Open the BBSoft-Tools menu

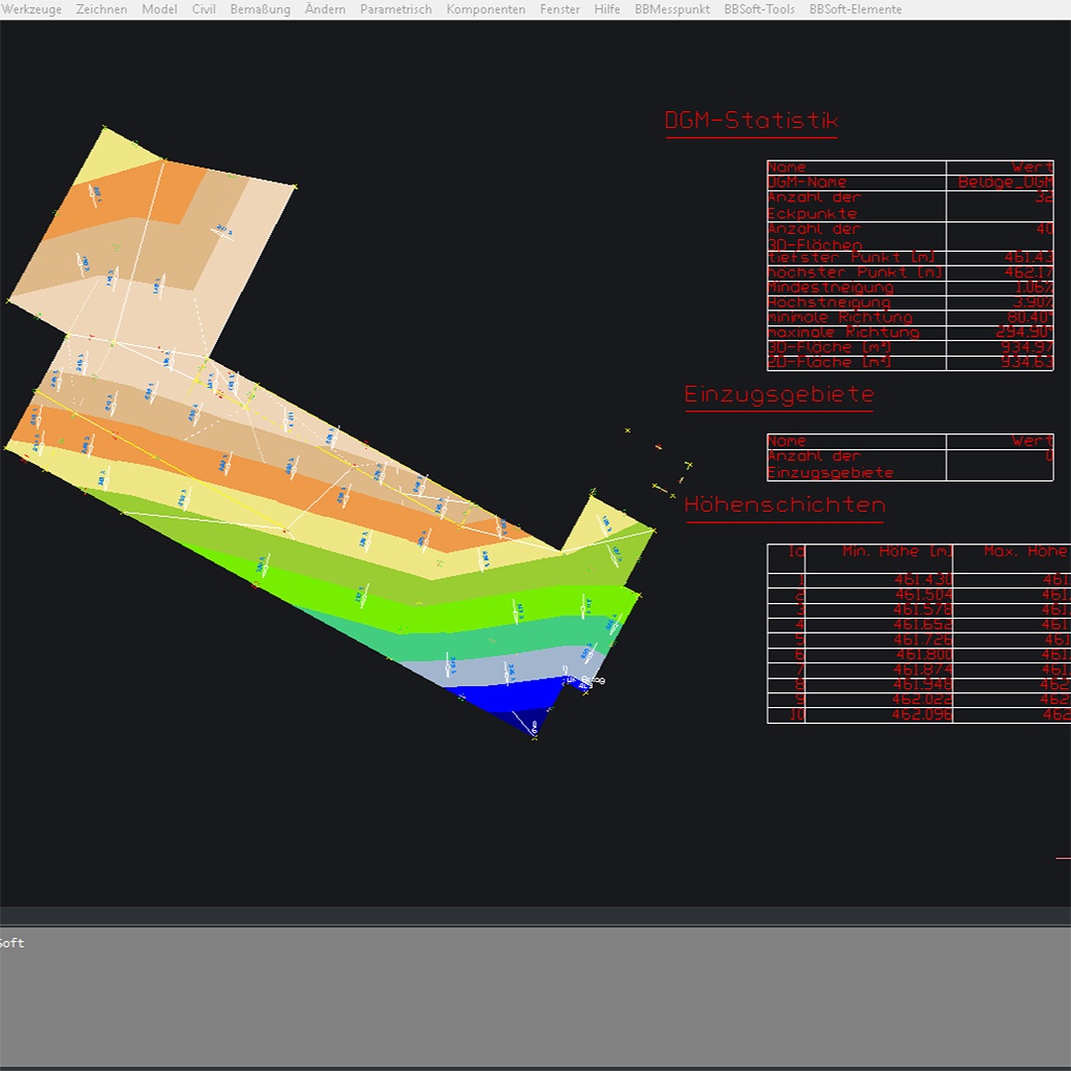(760, 9)
